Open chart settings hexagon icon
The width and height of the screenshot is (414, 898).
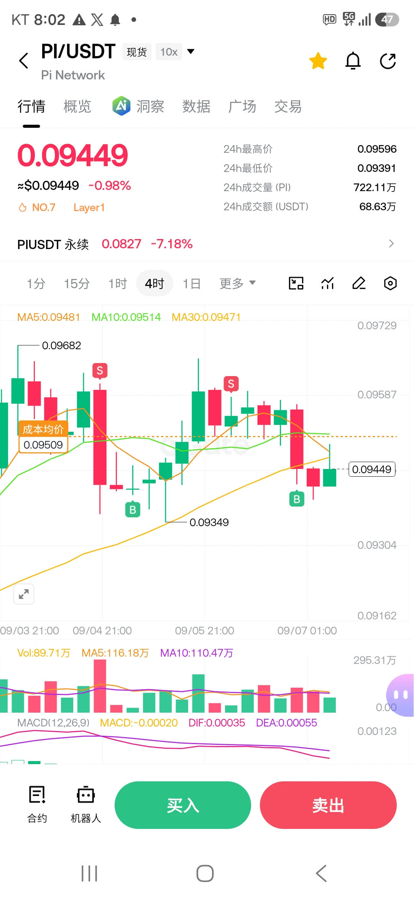pos(390,283)
